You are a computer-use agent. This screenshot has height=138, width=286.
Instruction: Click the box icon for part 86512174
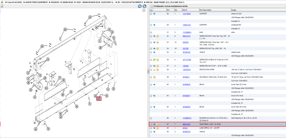click(157, 36)
